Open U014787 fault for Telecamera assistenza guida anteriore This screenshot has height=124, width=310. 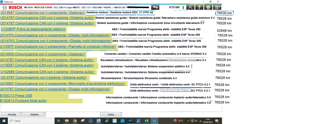(x=47, y=18)
